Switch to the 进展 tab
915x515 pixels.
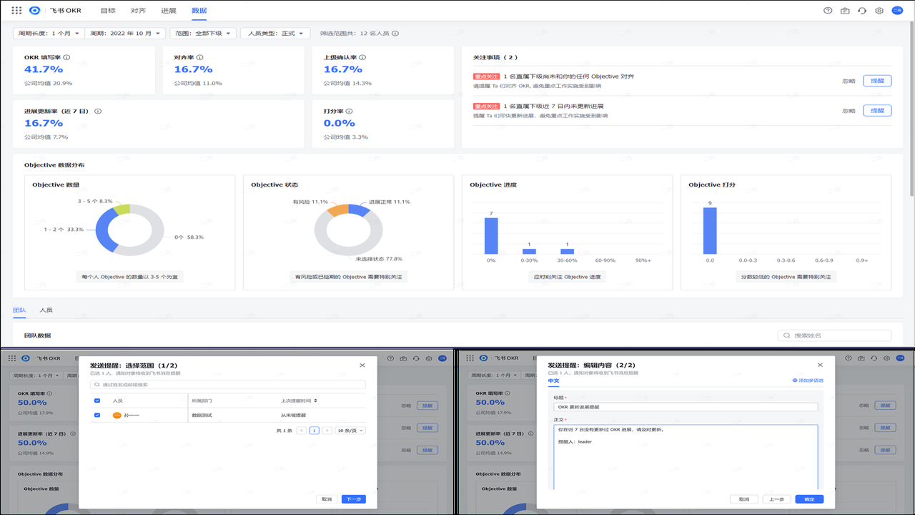pyautogui.click(x=169, y=11)
